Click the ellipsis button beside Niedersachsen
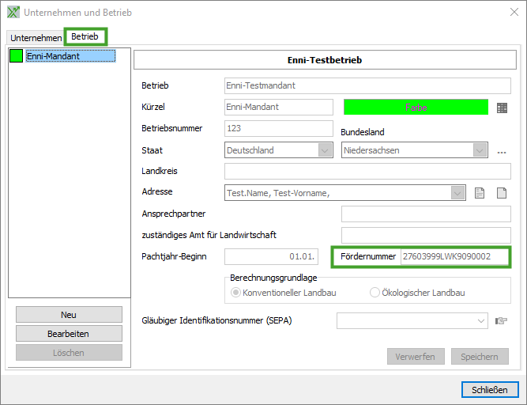 click(x=501, y=151)
